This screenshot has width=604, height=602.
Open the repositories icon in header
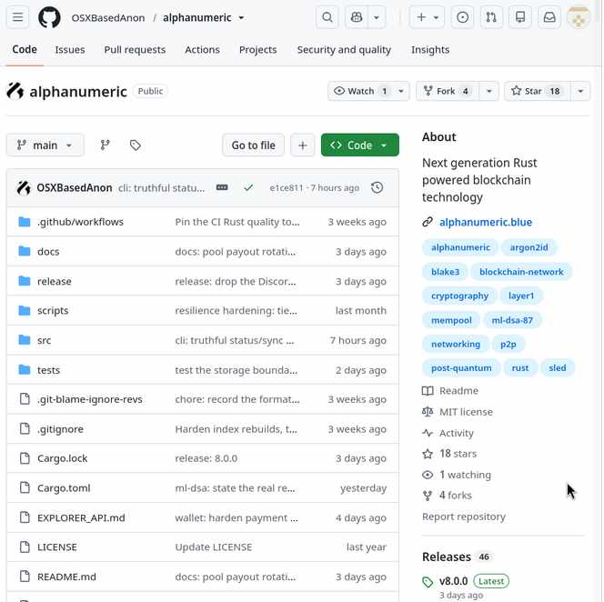tap(520, 17)
